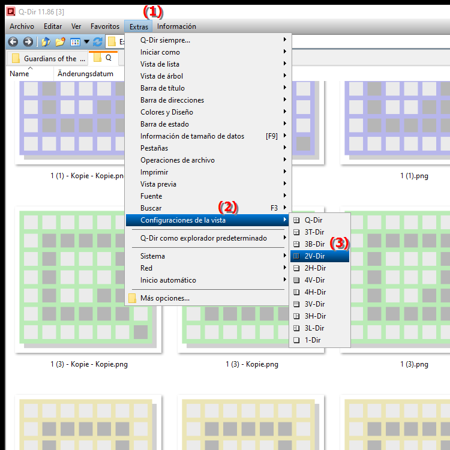Open the Información menu
Image resolution: width=450 pixels, height=450 pixels.
tap(176, 26)
